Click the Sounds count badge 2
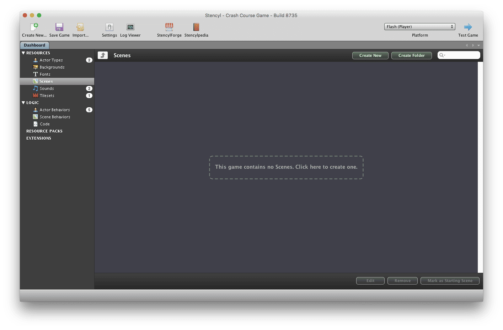 click(89, 88)
